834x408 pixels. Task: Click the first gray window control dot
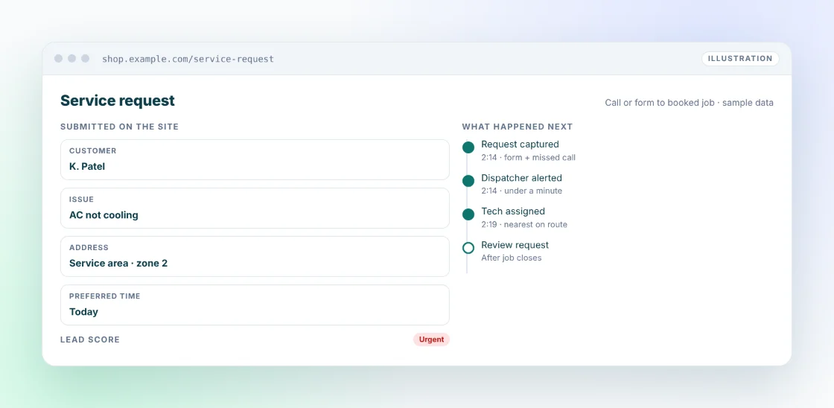tap(59, 59)
